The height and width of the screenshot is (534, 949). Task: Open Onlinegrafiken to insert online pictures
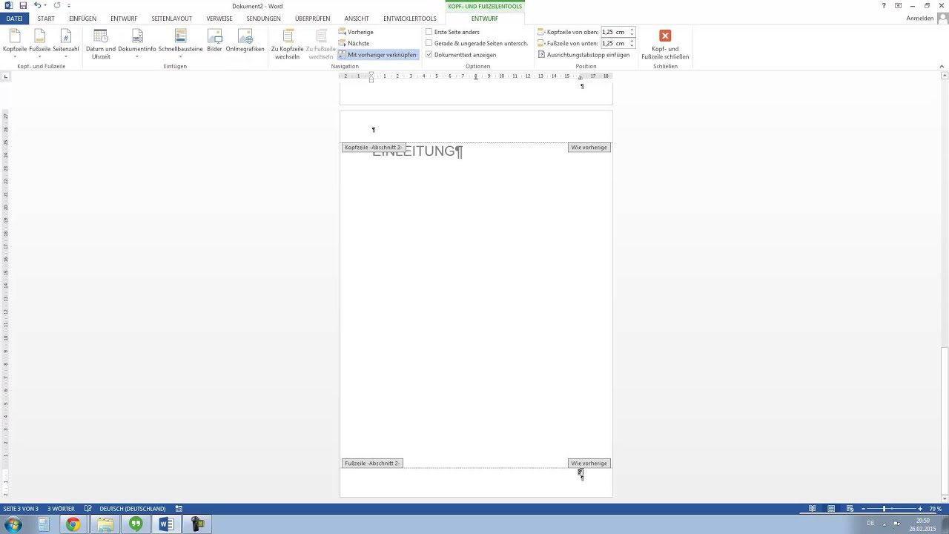[245, 42]
